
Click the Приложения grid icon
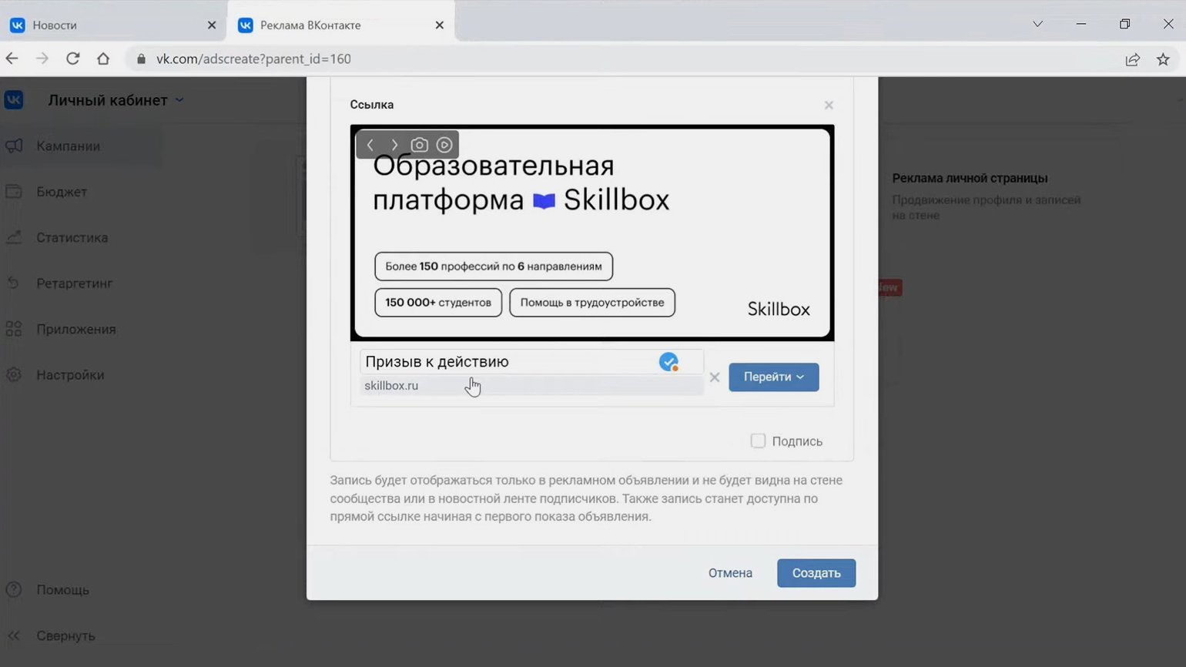coord(14,329)
